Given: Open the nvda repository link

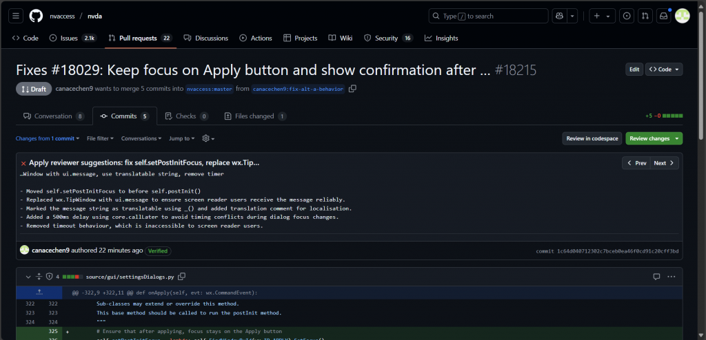Looking at the screenshot, I should pyautogui.click(x=95, y=17).
